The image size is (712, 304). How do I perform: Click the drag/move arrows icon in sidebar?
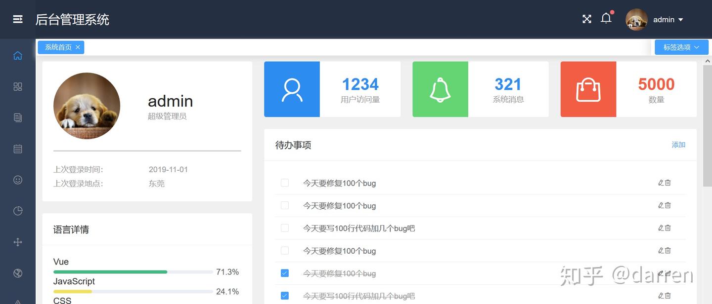tap(18, 242)
